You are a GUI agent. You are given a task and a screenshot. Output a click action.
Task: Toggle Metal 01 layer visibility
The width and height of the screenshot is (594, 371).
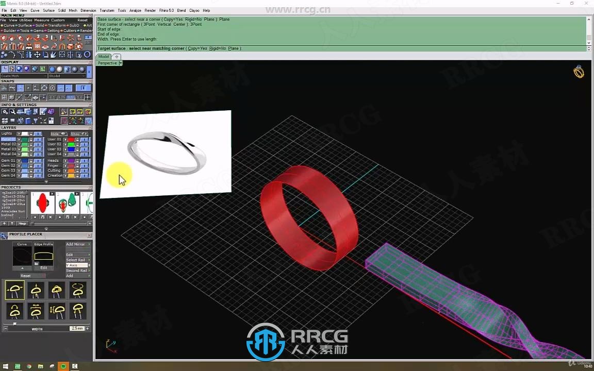(x=38, y=139)
